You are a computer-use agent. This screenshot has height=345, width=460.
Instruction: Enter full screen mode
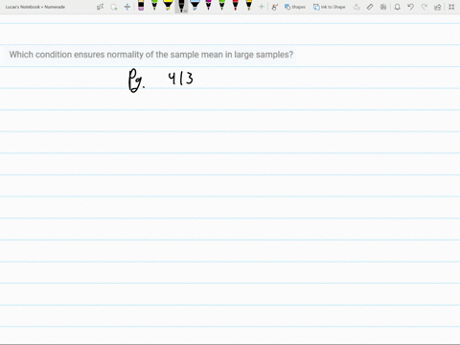451,7
